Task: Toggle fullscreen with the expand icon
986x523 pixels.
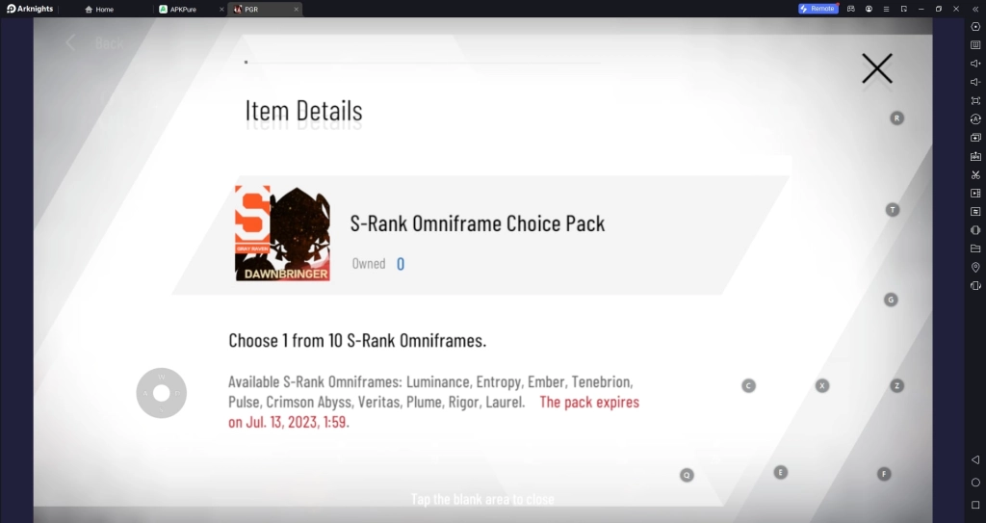Action: click(x=975, y=101)
